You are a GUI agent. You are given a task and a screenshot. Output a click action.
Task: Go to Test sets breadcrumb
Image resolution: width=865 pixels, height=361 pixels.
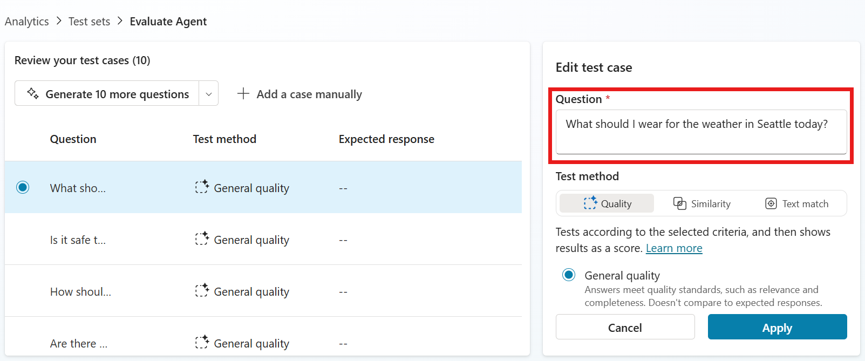89,22
